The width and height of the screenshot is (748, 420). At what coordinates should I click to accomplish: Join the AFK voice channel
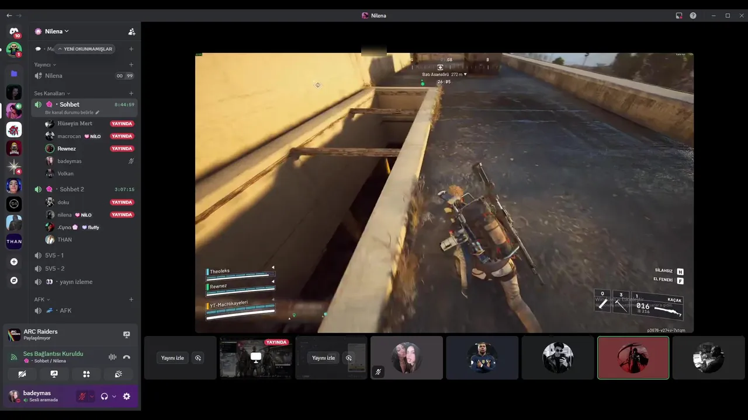click(84, 310)
